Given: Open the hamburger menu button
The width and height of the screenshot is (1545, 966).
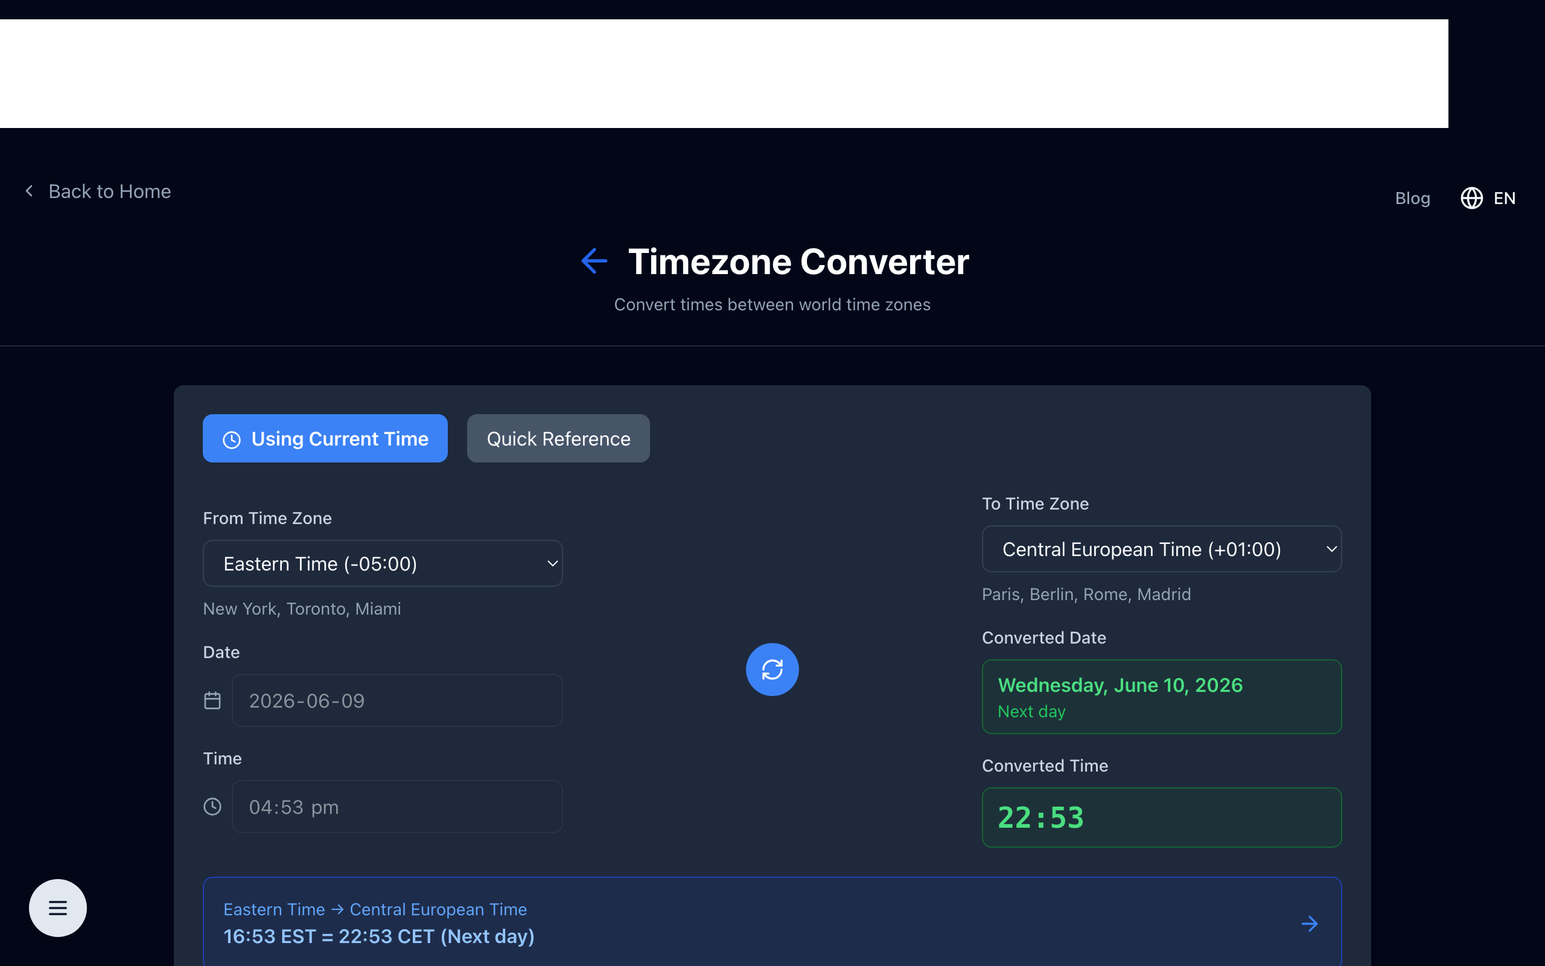Looking at the screenshot, I should click(57, 908).
